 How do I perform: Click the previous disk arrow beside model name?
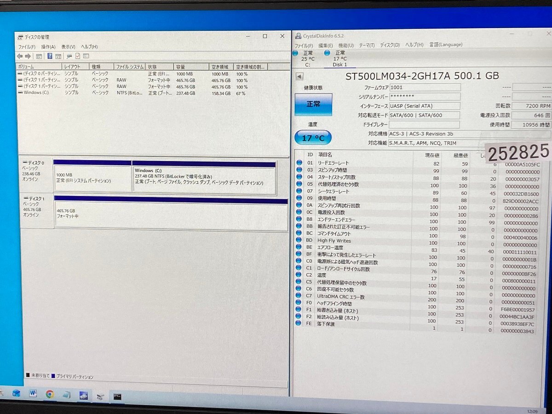pyautogui.click(x=299, y=77)
